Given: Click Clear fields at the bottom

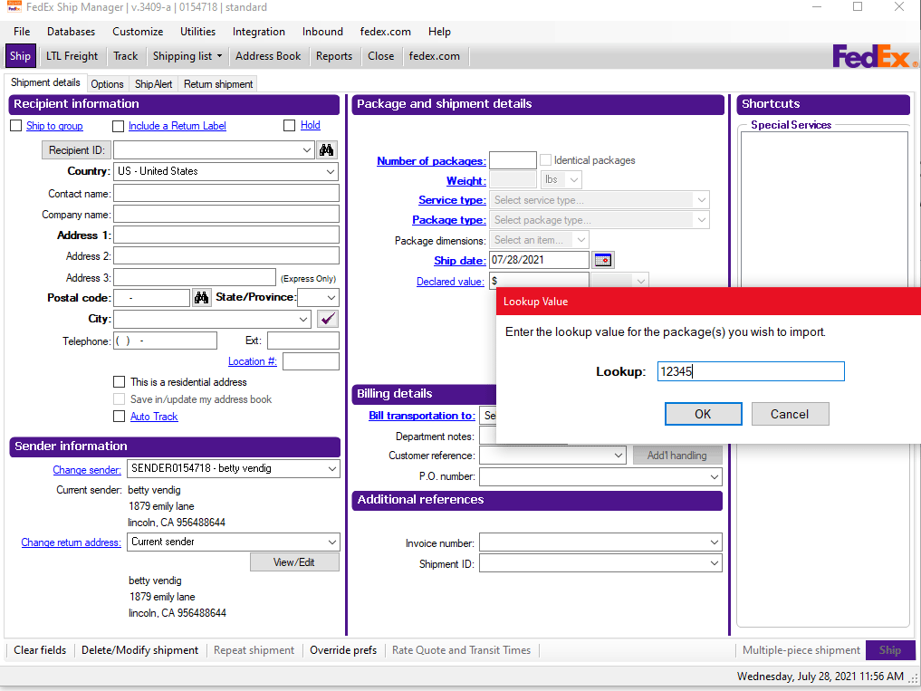Looking at the screenshot, I should (x=40, y=650).
